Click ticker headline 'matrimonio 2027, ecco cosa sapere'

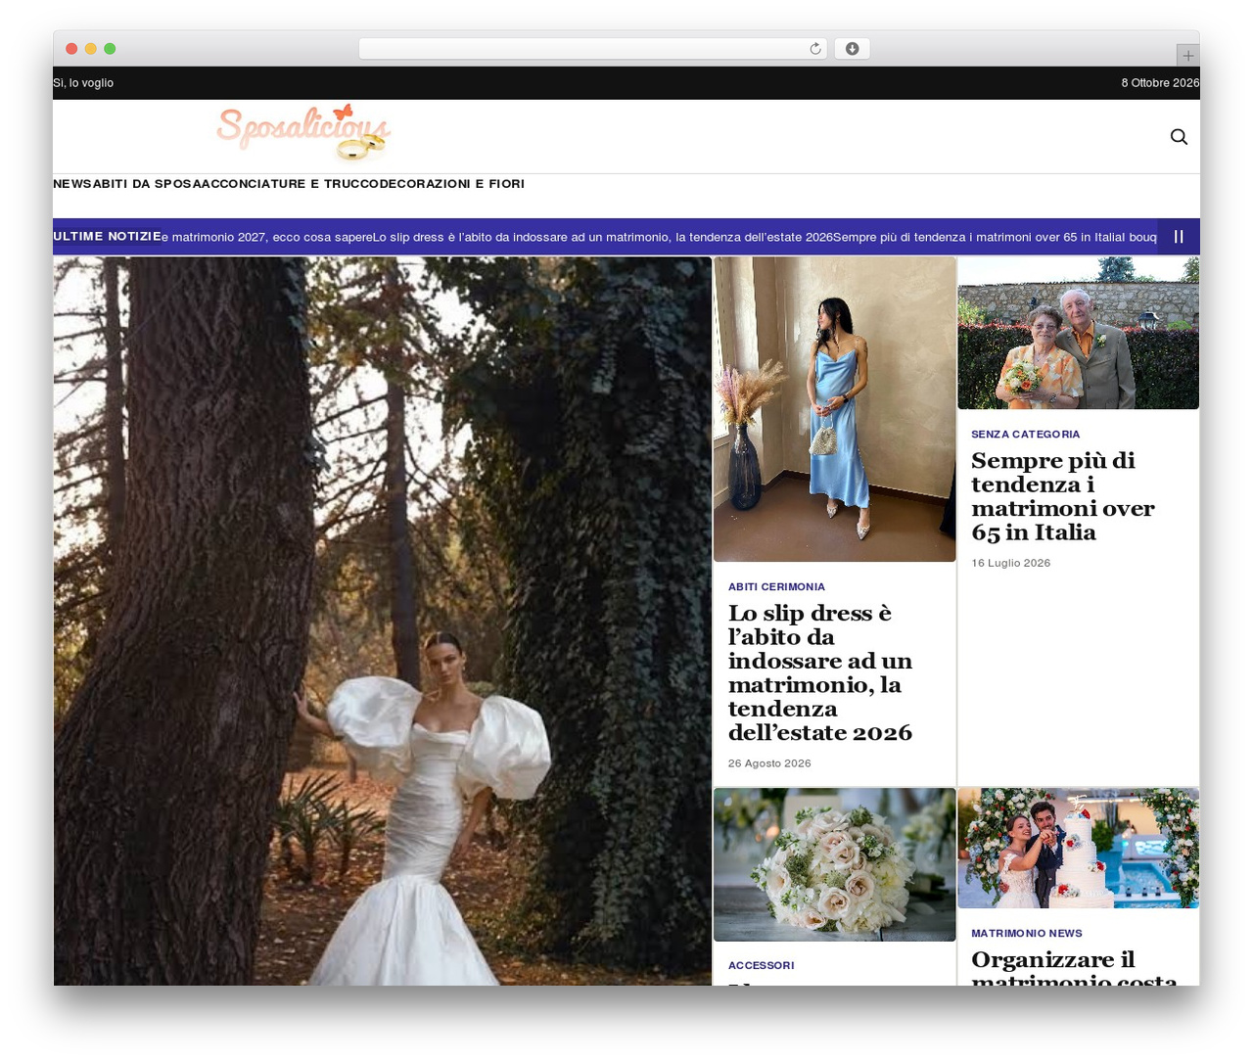(266, 237)
